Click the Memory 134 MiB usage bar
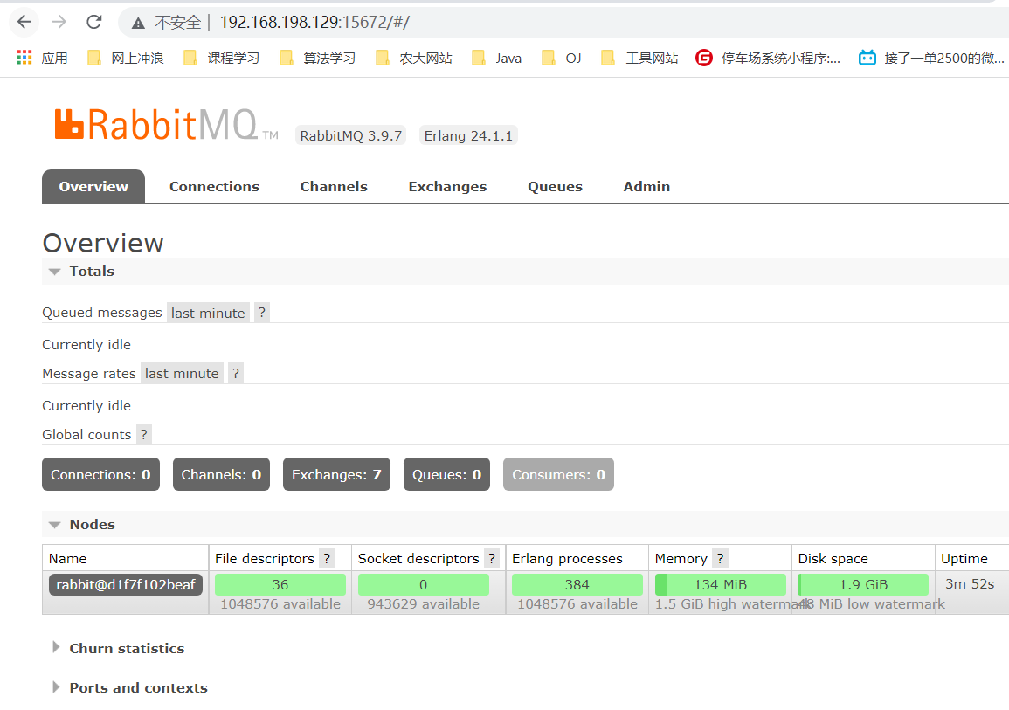The width and height of the screenshot is (1009, 710). click(720, 584)
